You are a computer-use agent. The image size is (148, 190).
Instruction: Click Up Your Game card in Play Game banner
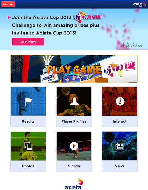click(x=119, y=69)
